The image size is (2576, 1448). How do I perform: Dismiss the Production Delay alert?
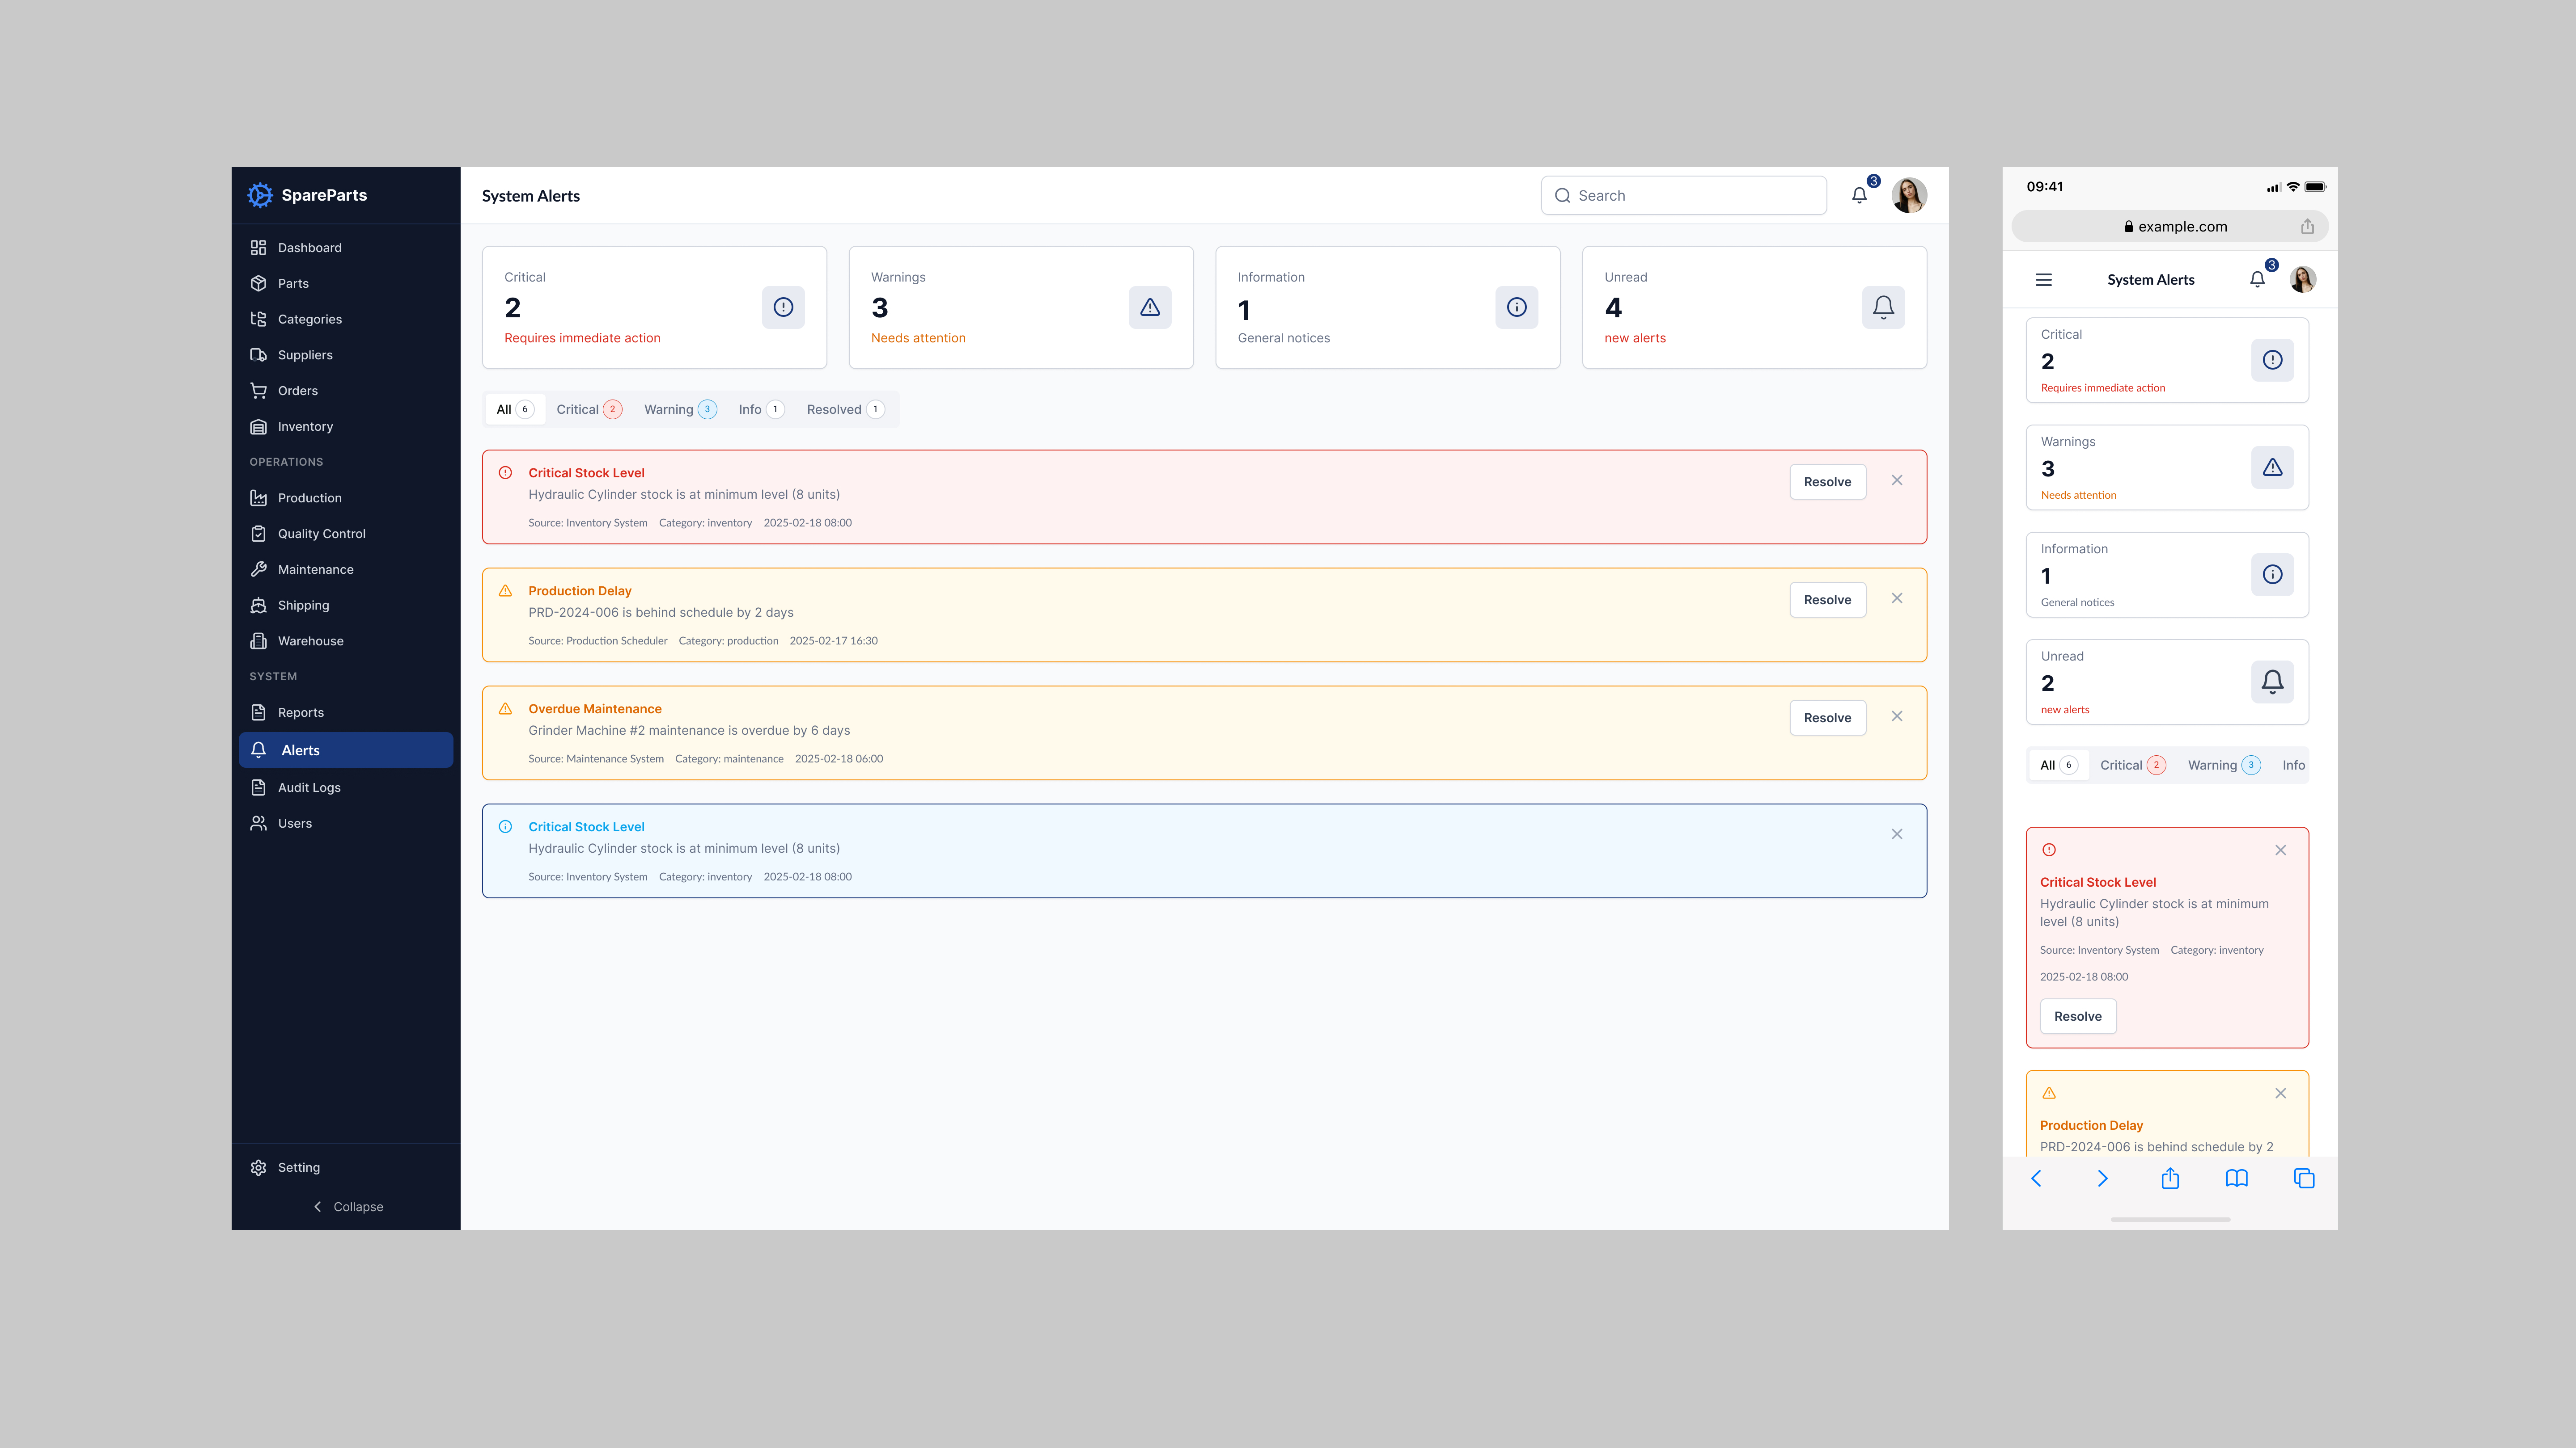[x=1897, y=598]
